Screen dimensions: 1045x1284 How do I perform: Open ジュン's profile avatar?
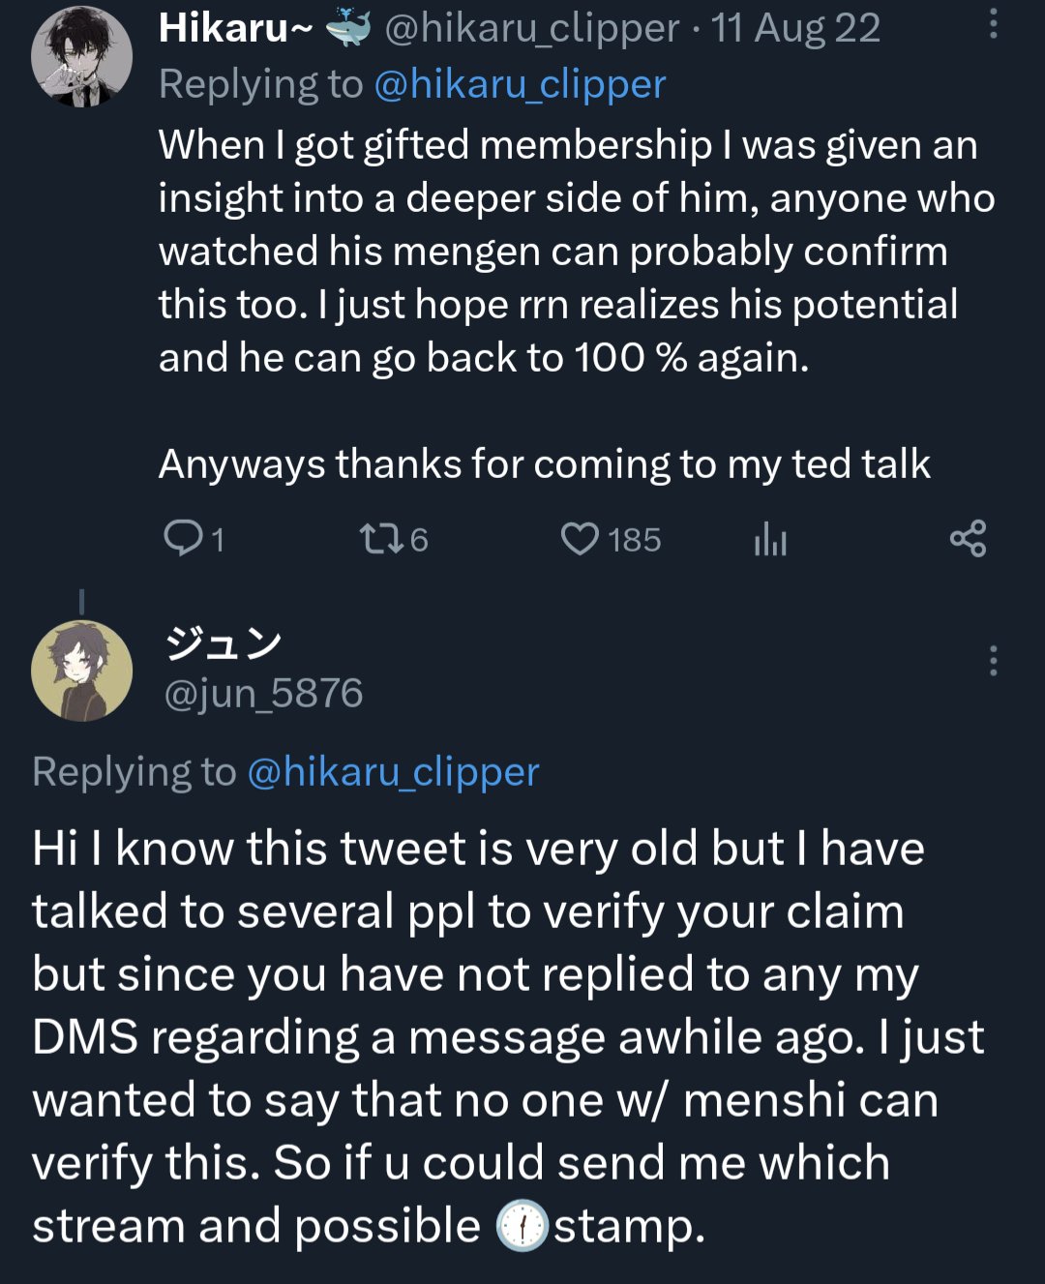tap(82, 671)
